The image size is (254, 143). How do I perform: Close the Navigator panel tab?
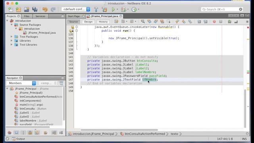pos(21,78)
